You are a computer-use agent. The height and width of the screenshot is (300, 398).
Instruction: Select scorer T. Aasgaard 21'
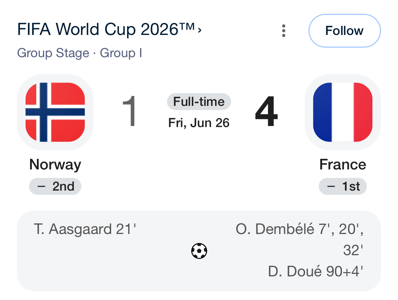[x=85, y=229]
